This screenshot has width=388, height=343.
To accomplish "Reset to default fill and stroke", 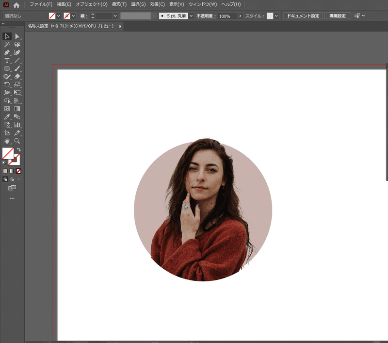I will pyautogui.click(x=4, y=163).
